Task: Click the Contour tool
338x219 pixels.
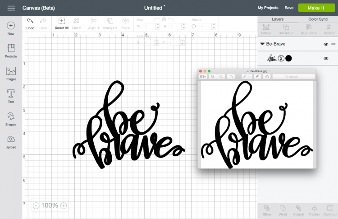Action: pyautogui.click(x=330, y=210)
